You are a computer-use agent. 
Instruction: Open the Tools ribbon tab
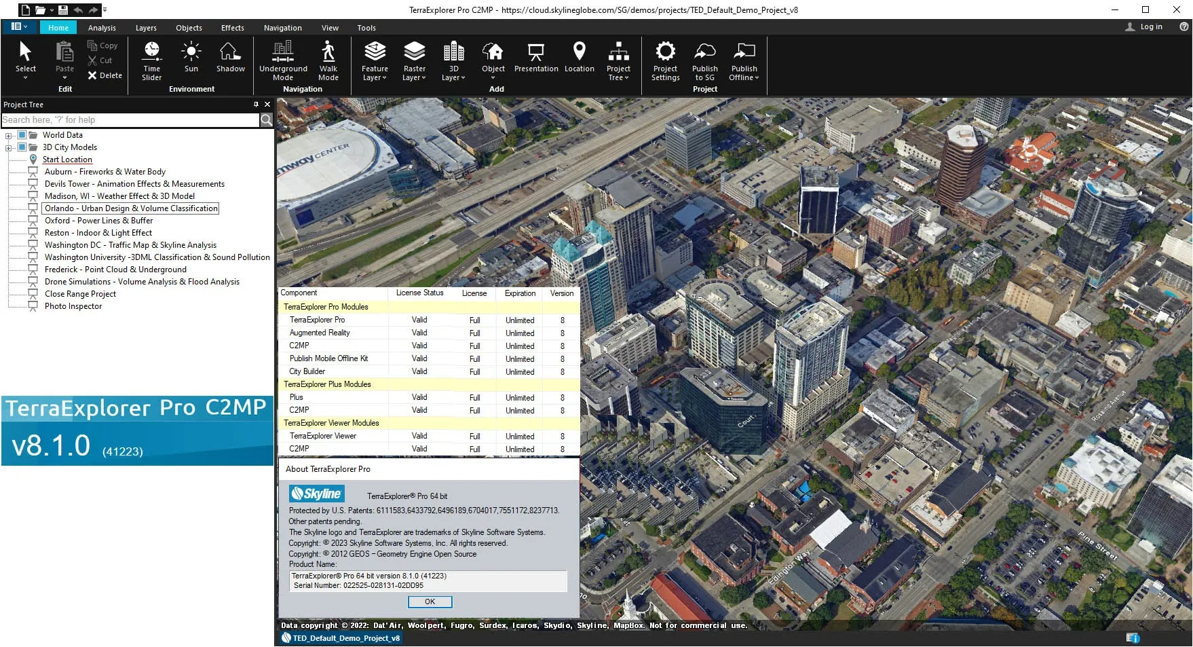pyautogui.click(x=366, y=28)
